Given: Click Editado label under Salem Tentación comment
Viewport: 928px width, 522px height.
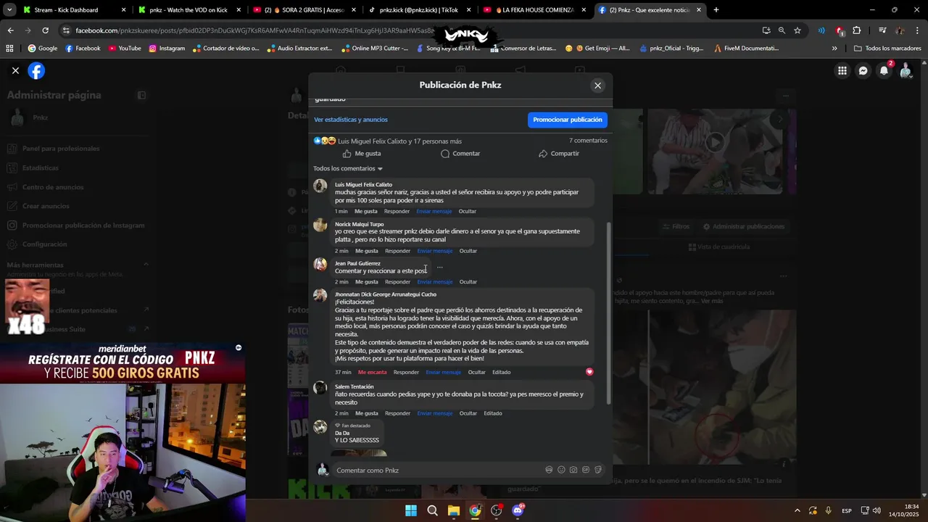Looking at the screenshot, I should click(x=493, y=413).
